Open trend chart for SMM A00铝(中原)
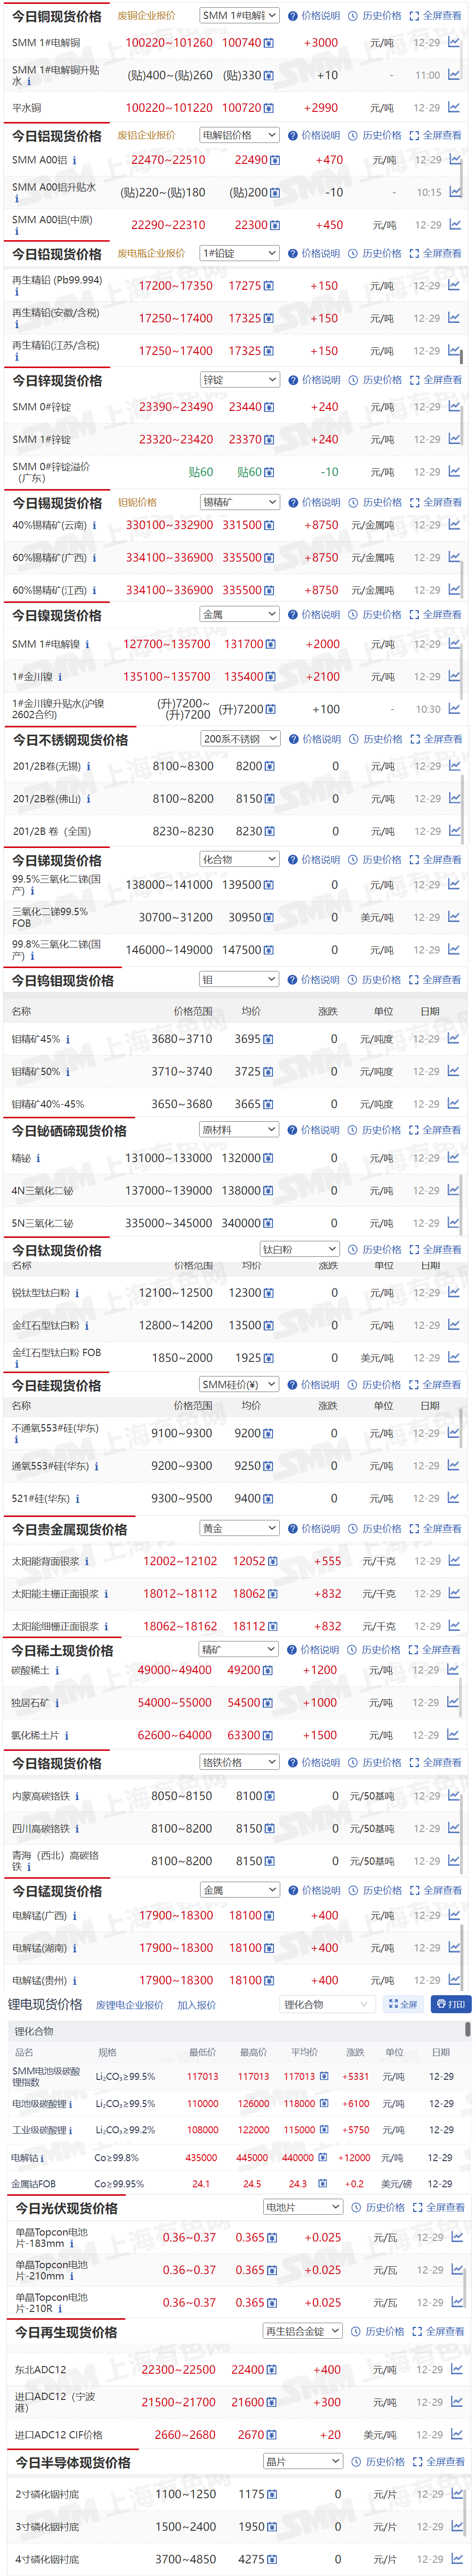This screenshot has height=2576, width=475. tap(454, 225)
